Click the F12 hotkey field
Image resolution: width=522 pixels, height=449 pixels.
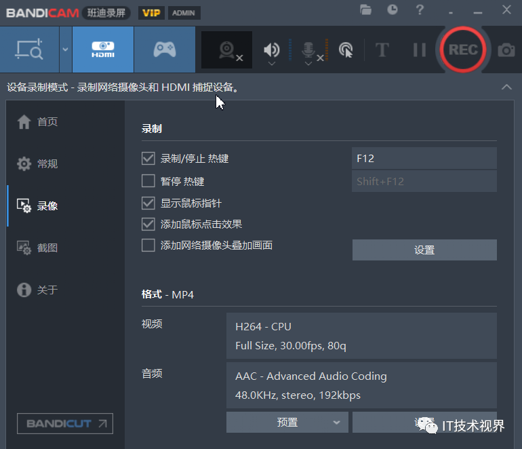(x=424, y=158)
